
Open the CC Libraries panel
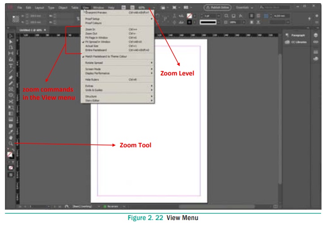296,42
